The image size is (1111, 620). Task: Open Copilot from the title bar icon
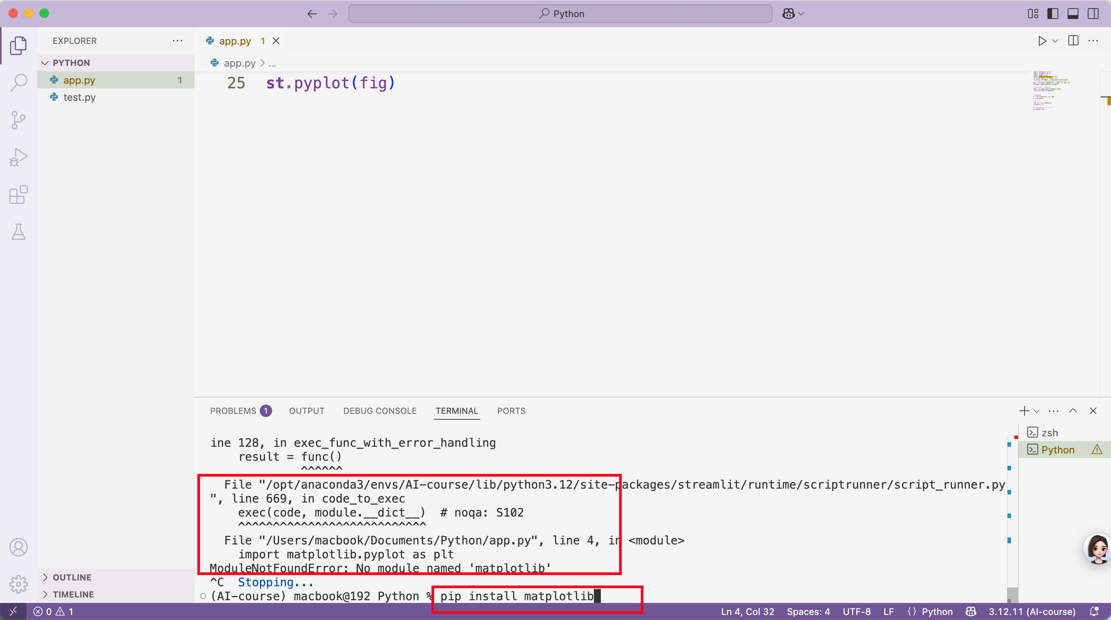788,13
